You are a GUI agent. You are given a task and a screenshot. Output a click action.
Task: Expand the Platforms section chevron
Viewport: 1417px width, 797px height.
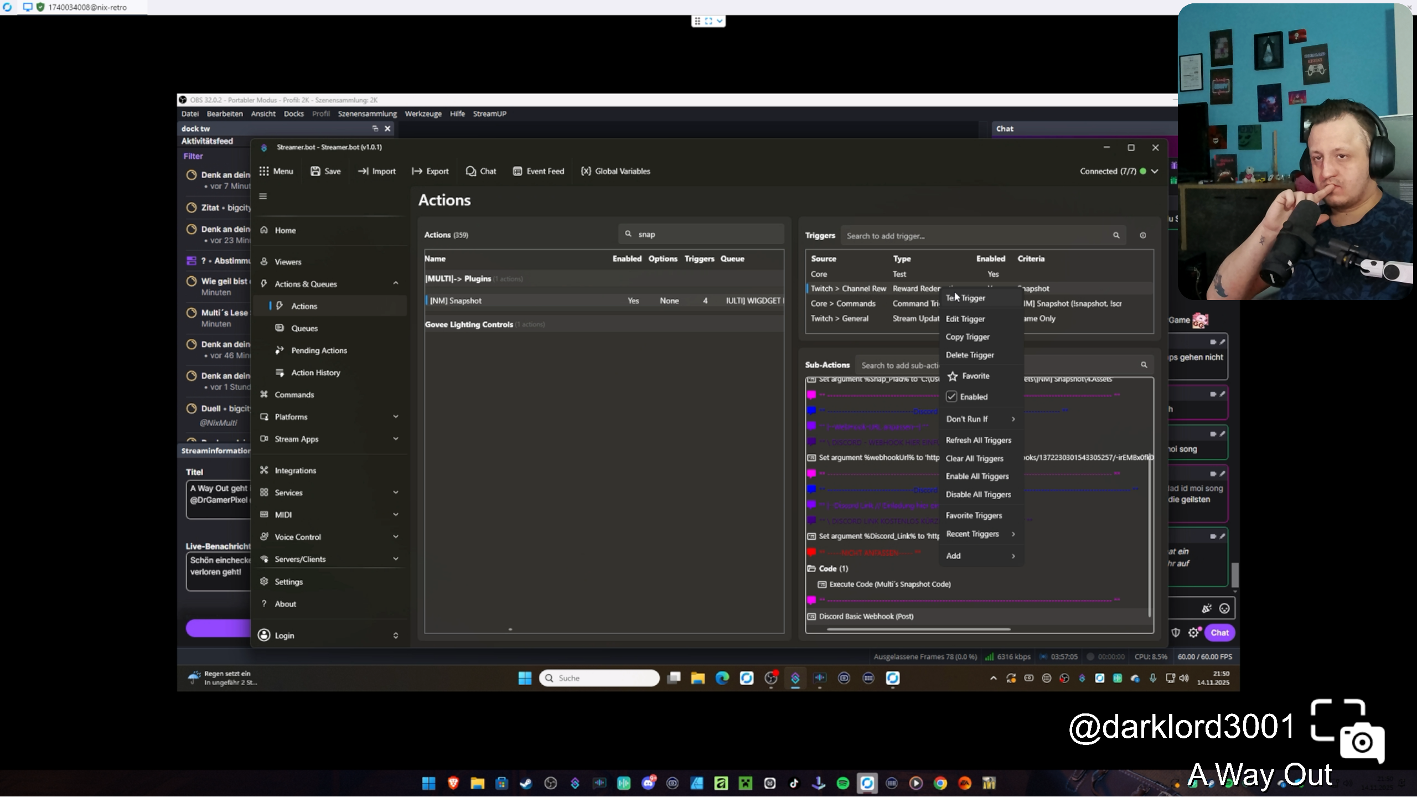pos(396,416)
